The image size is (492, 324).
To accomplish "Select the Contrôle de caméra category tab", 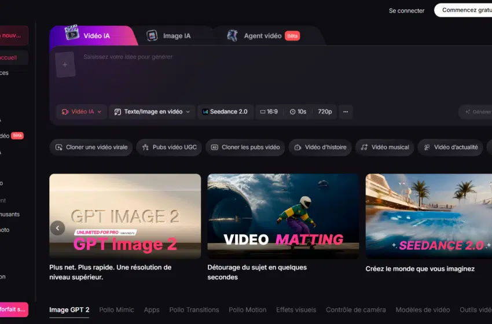I will 356,310.
